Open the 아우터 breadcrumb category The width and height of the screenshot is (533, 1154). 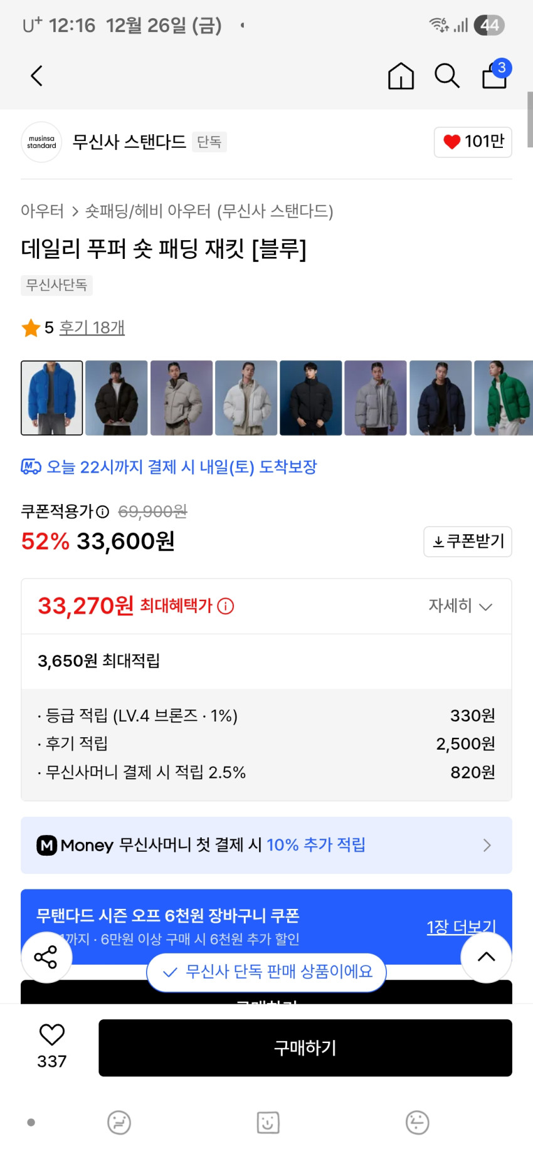click(x=42, y=211)
